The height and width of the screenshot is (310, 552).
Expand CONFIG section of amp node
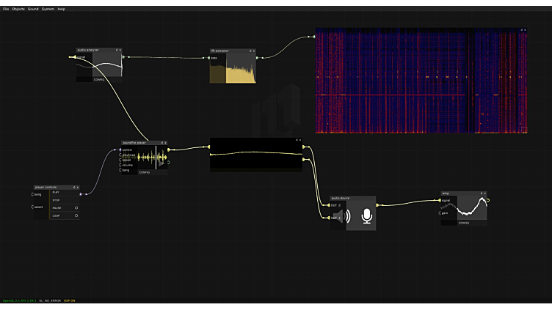(x=464, y=223)
